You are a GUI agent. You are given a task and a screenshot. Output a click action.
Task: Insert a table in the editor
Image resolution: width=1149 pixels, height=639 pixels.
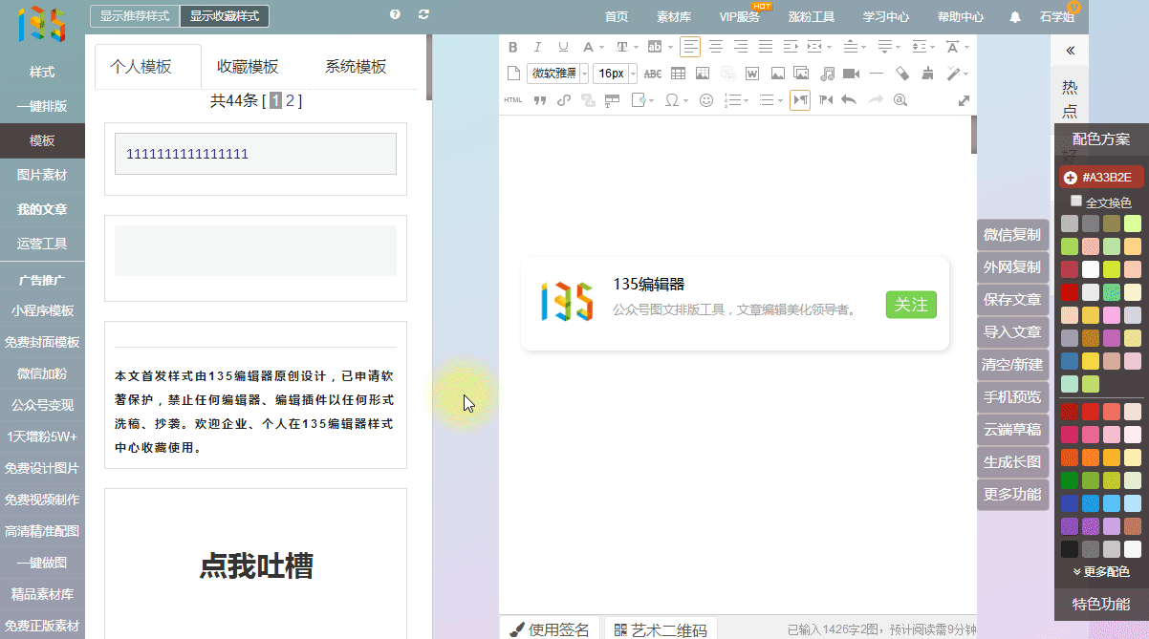pos(678,74)
